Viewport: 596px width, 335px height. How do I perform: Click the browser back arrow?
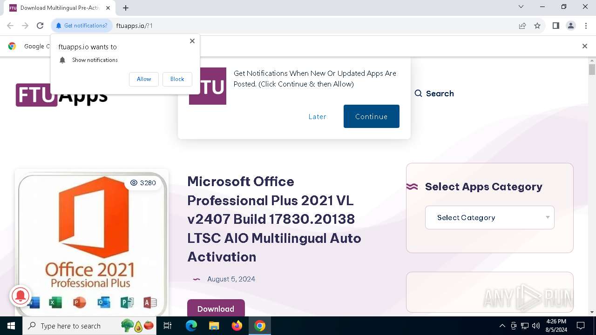10,26
